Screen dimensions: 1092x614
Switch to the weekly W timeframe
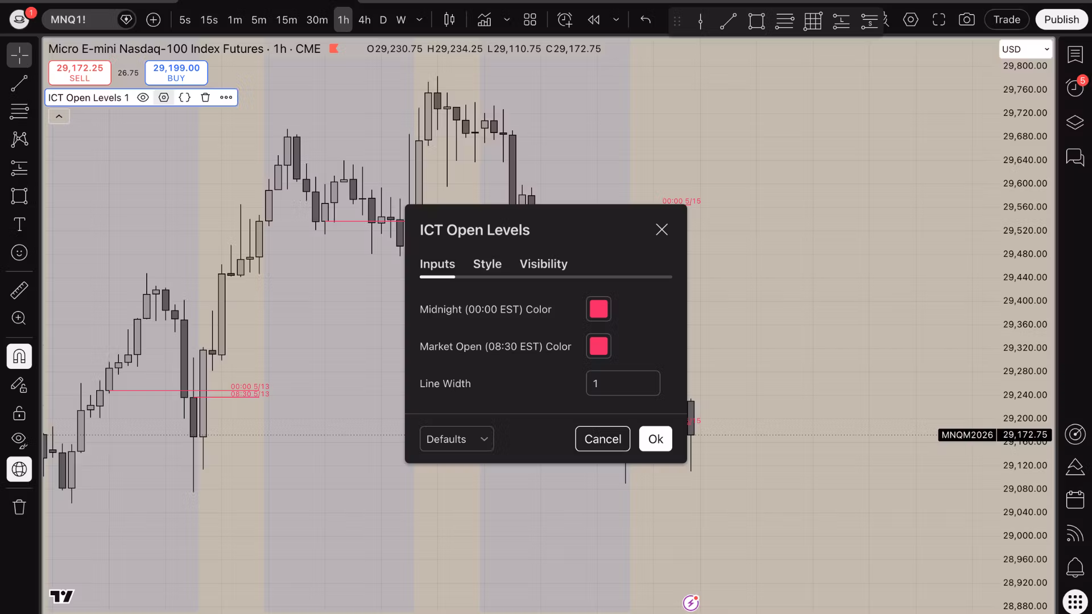click(x=401, y=20)
